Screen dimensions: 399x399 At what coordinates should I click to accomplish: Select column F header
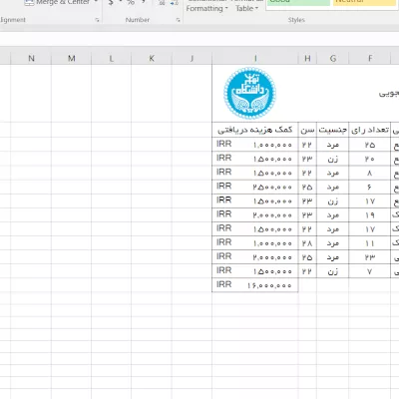tap(370, 59)
